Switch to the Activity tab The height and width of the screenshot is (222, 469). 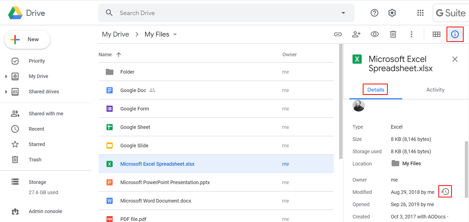click(x=435, y=90)
